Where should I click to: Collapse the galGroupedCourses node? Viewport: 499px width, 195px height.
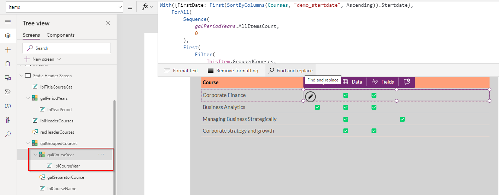click(x=28, y=143)
